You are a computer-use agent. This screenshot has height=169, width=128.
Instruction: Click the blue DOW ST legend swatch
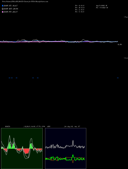coord(3,6)
